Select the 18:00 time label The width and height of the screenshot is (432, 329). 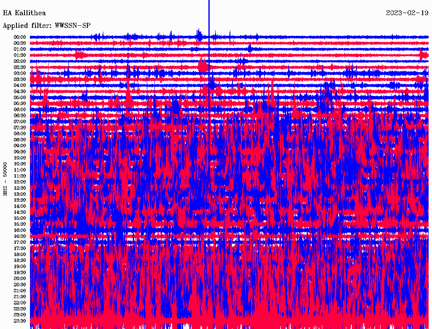20,255
